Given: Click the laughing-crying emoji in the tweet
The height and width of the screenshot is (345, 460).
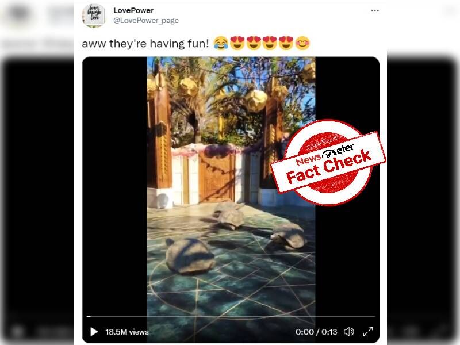Looking at the screenshot, I should tap(221, 43).
